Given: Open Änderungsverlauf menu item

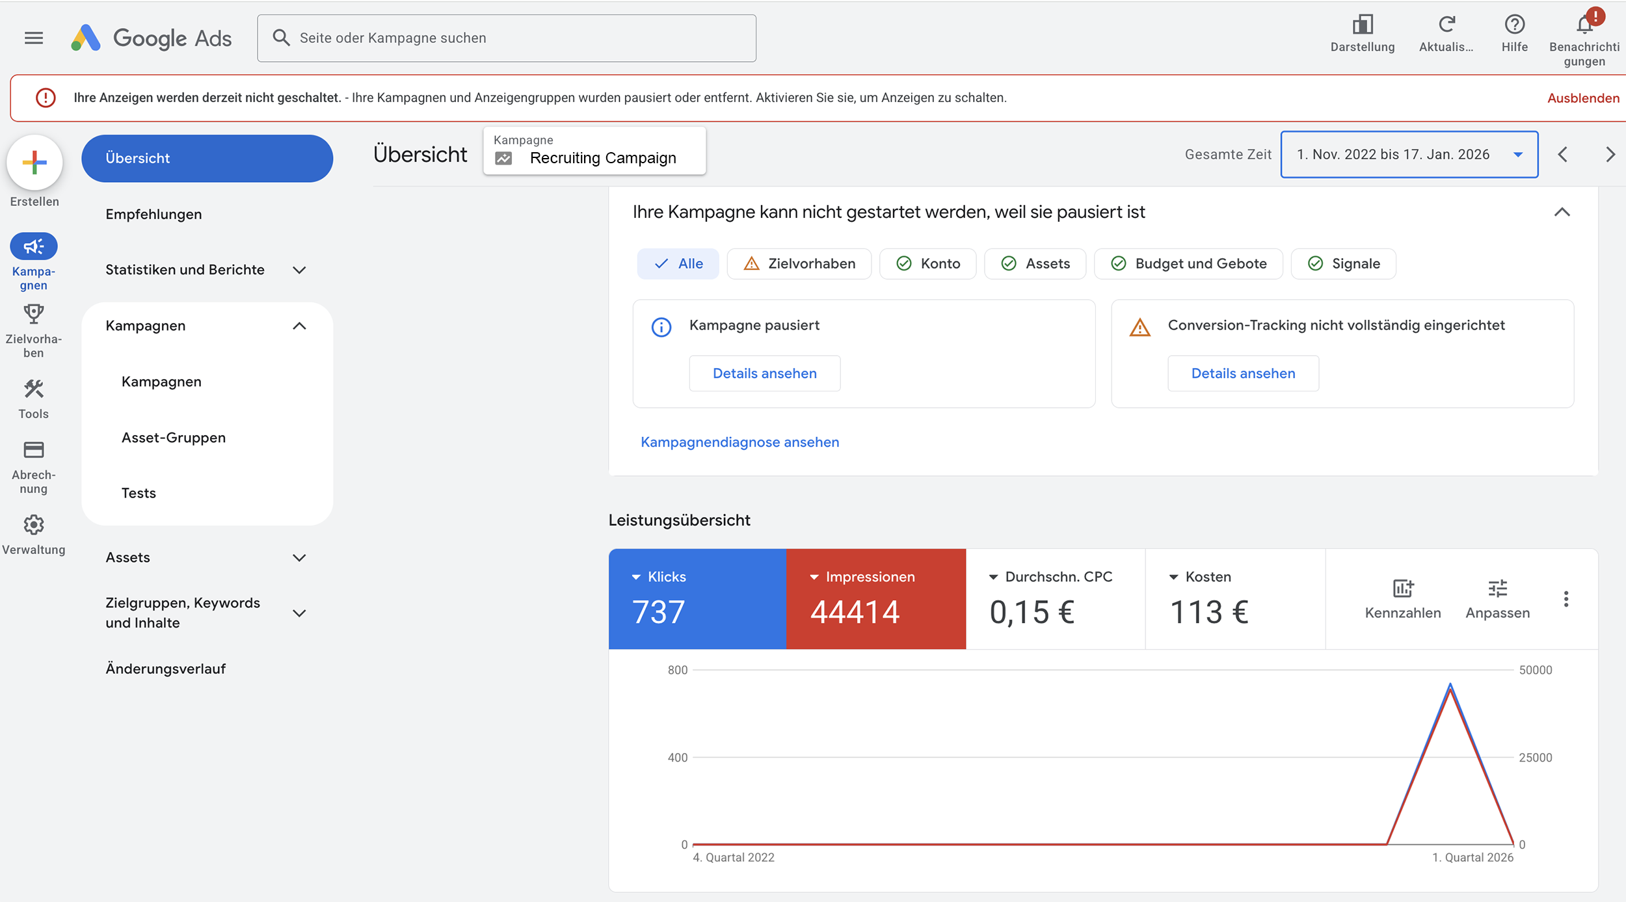Looking at the screenshot, I should tap(165, 669).
